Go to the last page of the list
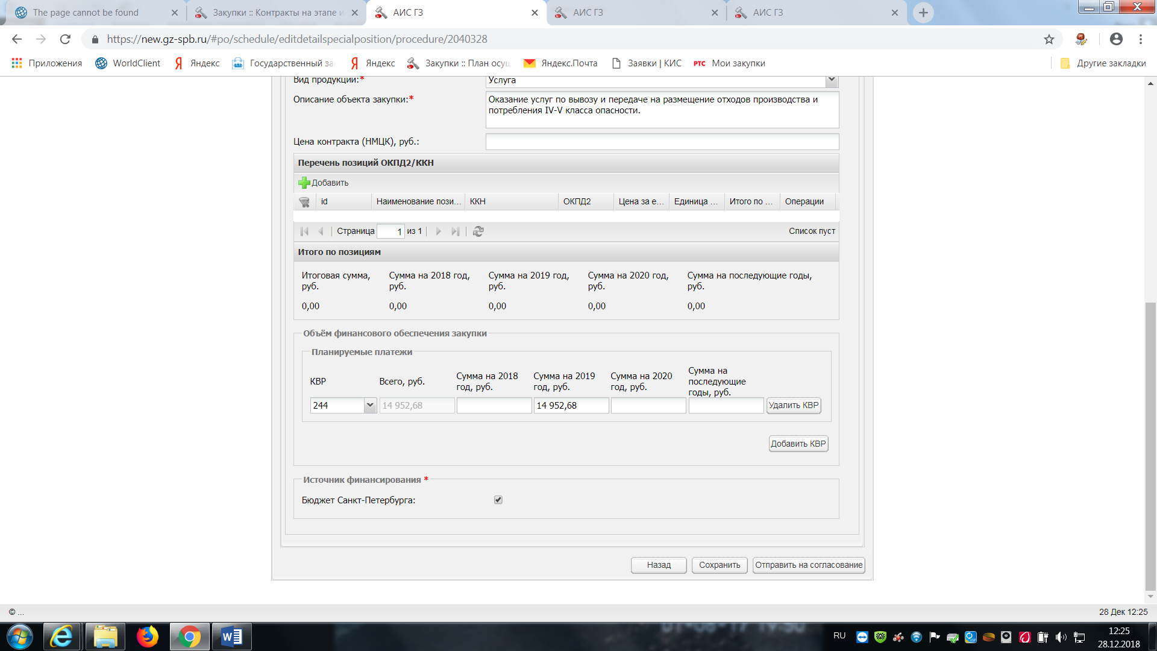The width and height of the screenshot is (1157, 651). point(456,231)
